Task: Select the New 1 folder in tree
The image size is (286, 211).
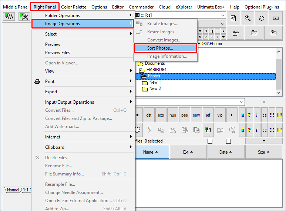Action: (155, 82)
